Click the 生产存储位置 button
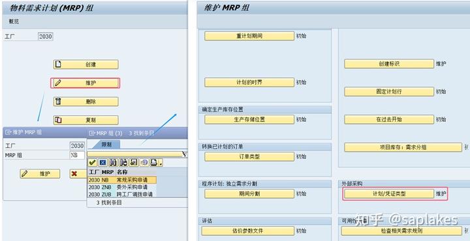Viewport: 470px width, 241px height. [x=249, y=119]
